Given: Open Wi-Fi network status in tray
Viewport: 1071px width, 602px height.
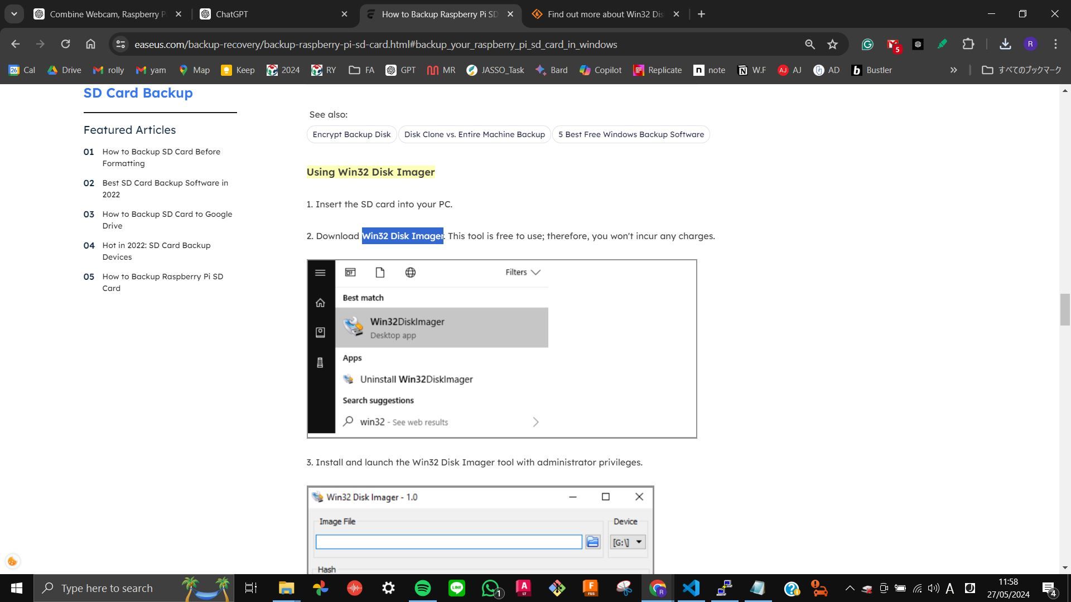Looking at the screenshot, I should (917, 588).
